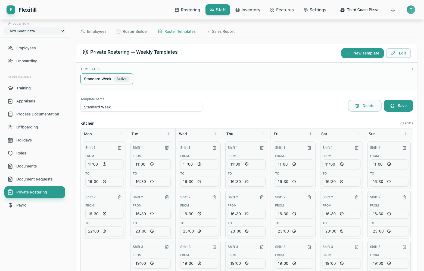Switch to the Employees tab
The image size is (424, 271).
coord(93,31)
